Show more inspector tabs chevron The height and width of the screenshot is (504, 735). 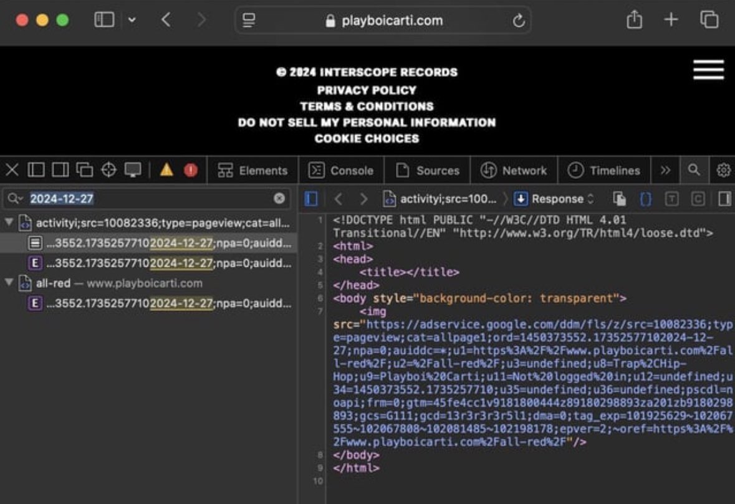(665, 171)
